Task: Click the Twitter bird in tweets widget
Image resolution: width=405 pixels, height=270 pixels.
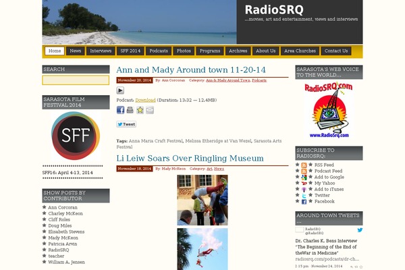Action: pos(360,230)
